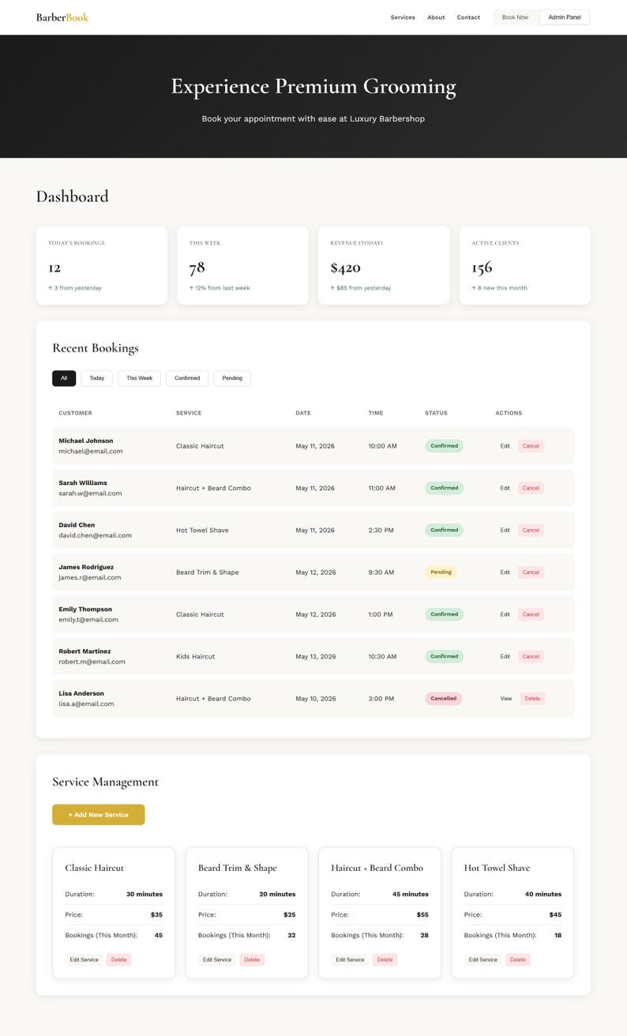The image size is (627, 1036).
Task: Edit Michael Johnson's booking
Action: (x=505, y=446)
